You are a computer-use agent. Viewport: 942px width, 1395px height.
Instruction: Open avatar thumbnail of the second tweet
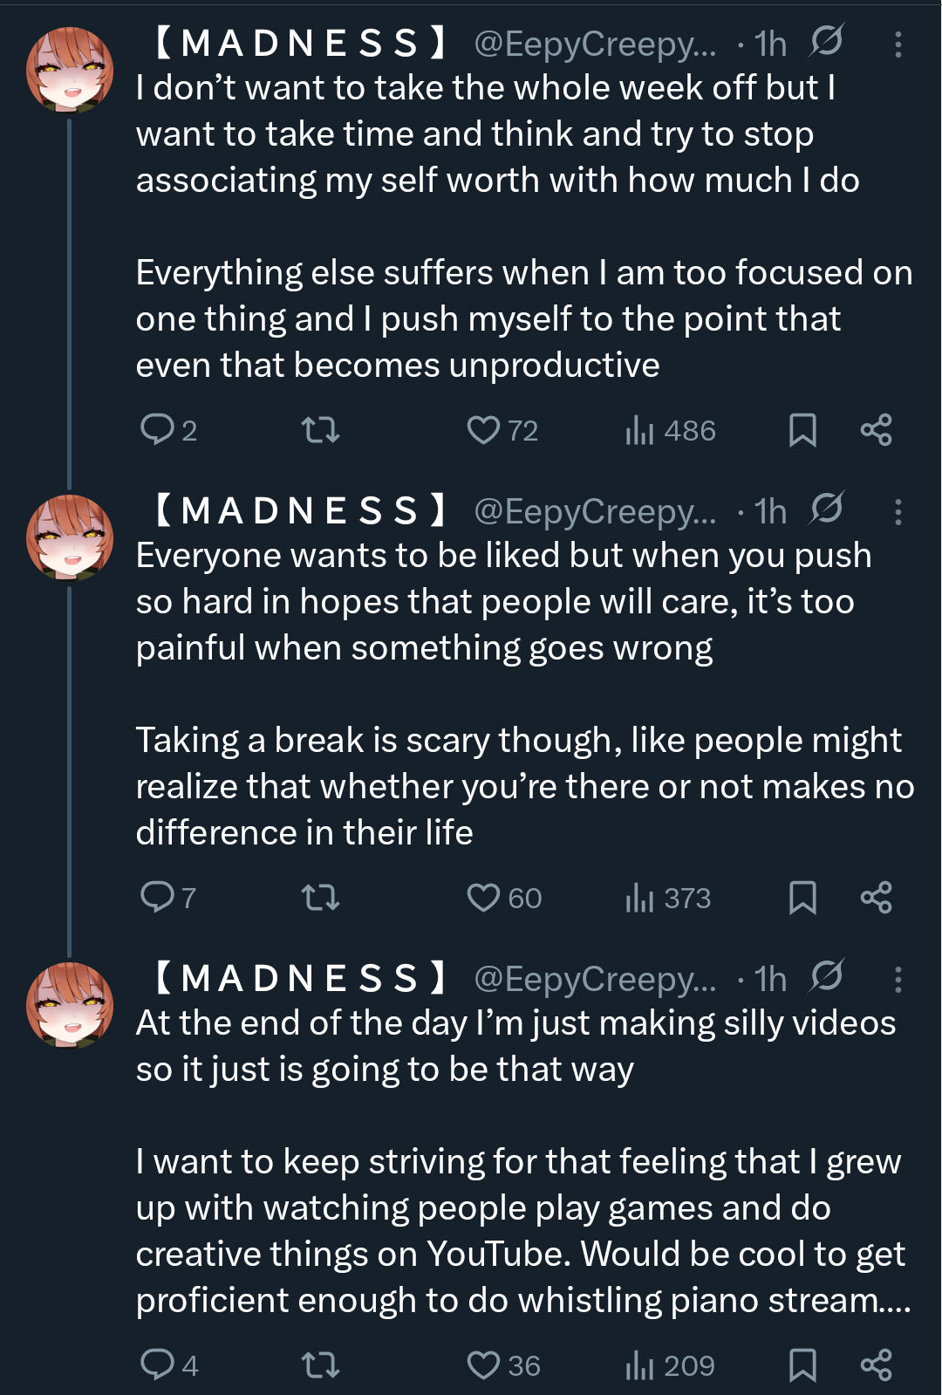(x=70, y=537)
